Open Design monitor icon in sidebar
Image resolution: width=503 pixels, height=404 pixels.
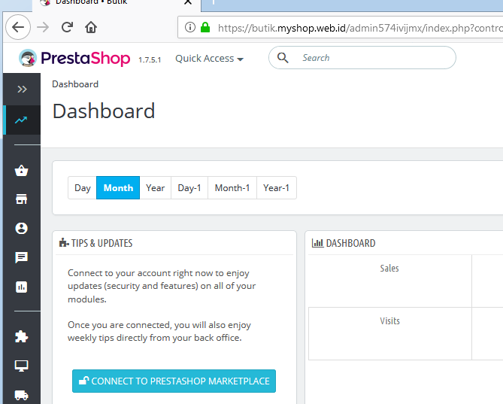(22, 366)
